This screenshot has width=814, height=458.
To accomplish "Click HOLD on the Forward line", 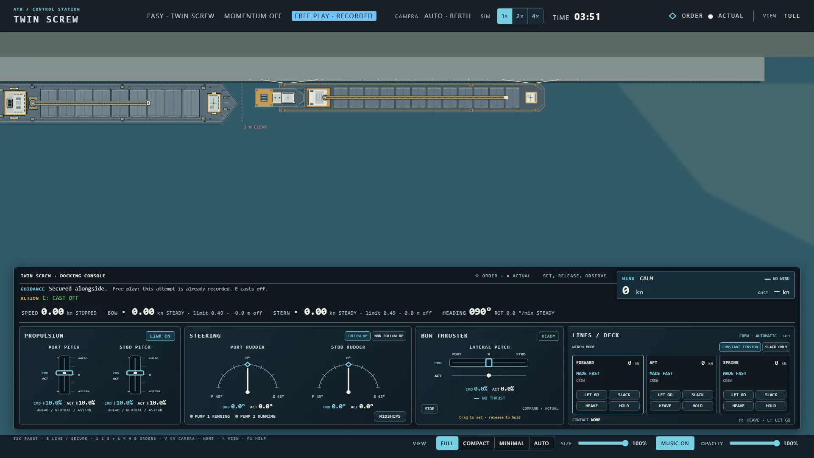I will click(x=624, y=406).
